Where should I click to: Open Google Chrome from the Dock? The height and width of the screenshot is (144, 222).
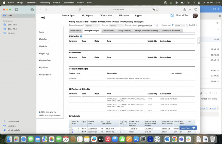click(x=174, y=139)
